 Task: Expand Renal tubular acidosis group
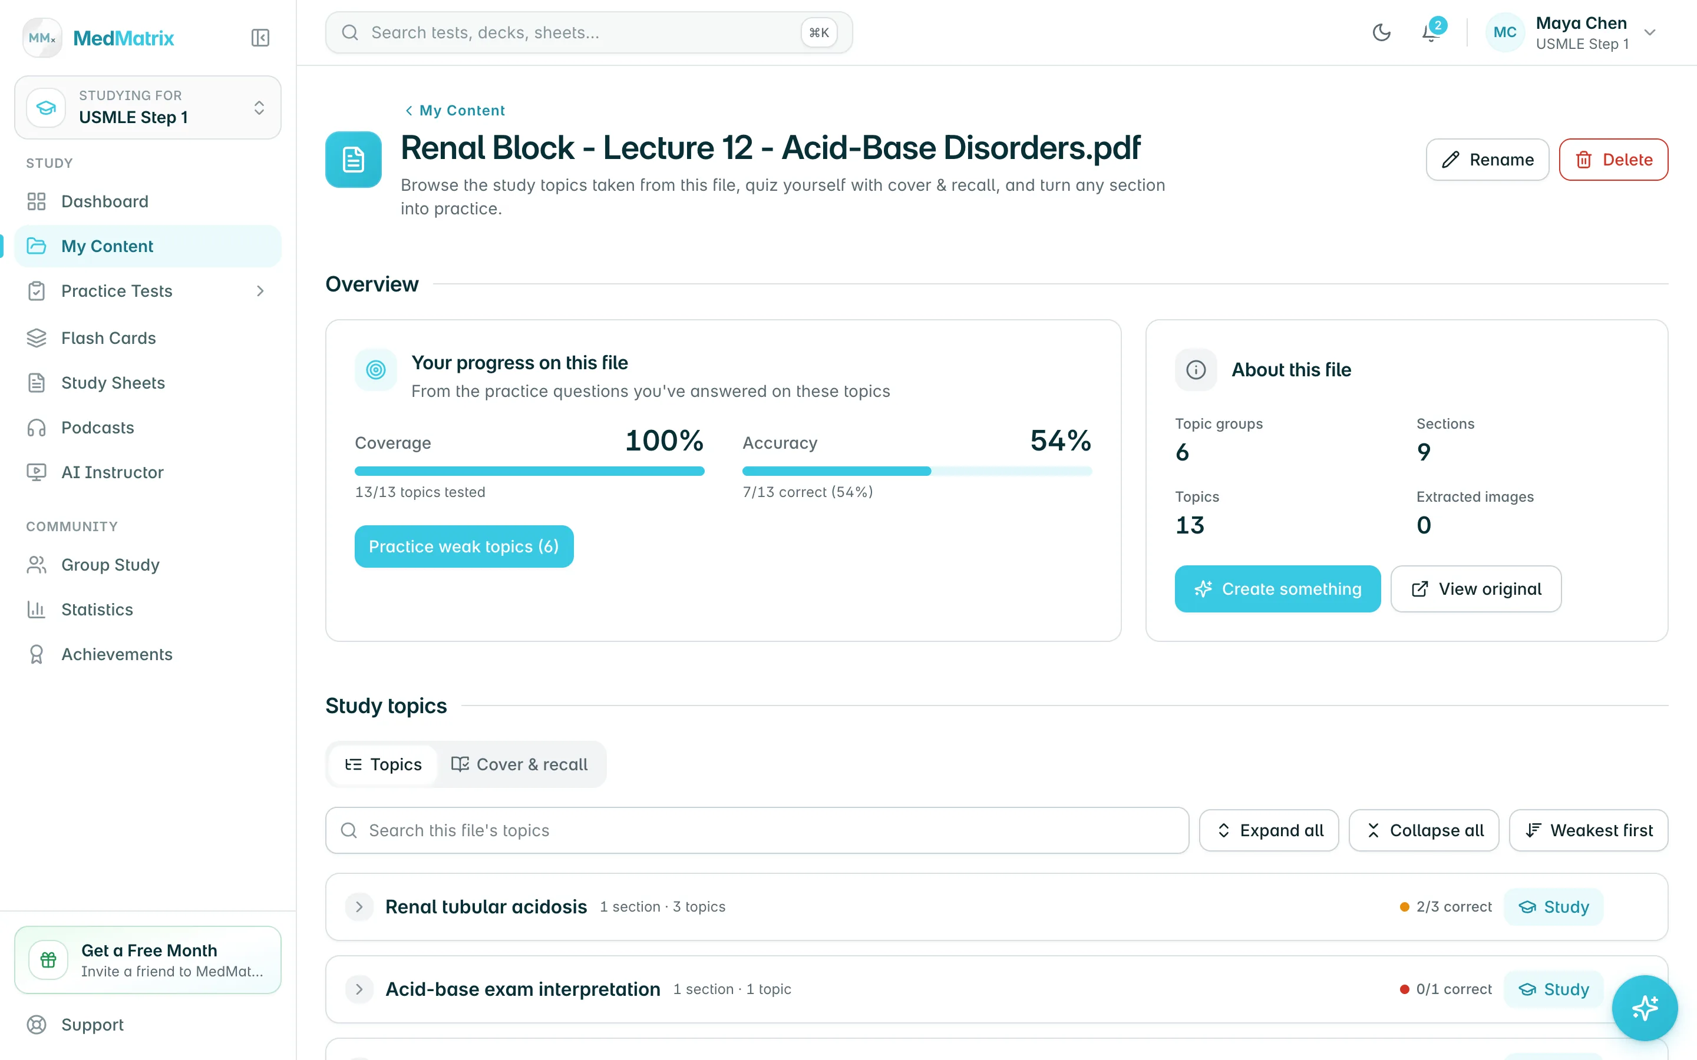click(359, 906)
